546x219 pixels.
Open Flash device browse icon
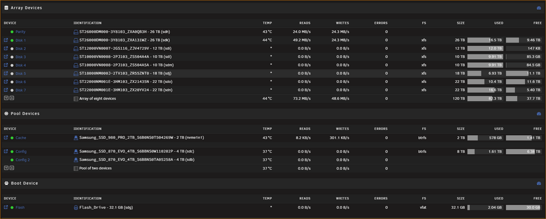click(x=5, y=207)
